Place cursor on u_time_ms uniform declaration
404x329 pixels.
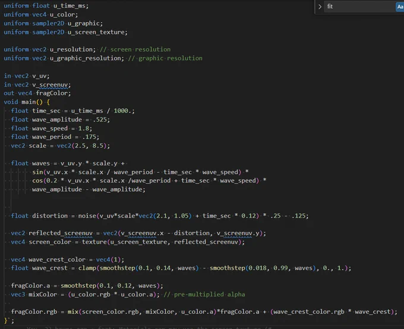(46, 6)
